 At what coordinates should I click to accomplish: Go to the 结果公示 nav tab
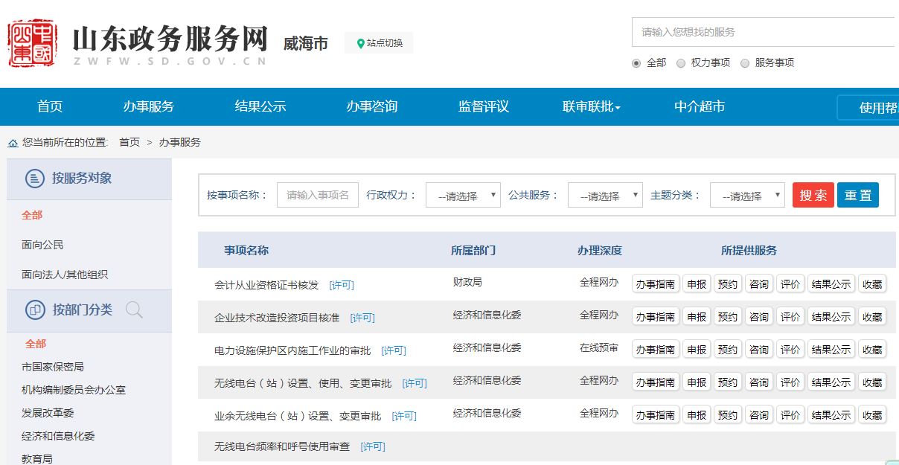[x=260, y=106]
